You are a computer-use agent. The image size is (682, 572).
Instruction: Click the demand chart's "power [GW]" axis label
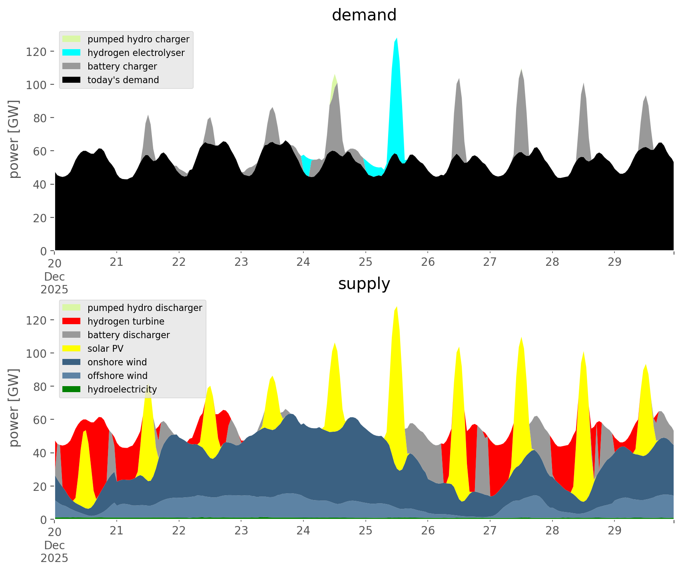pos(14,139)
